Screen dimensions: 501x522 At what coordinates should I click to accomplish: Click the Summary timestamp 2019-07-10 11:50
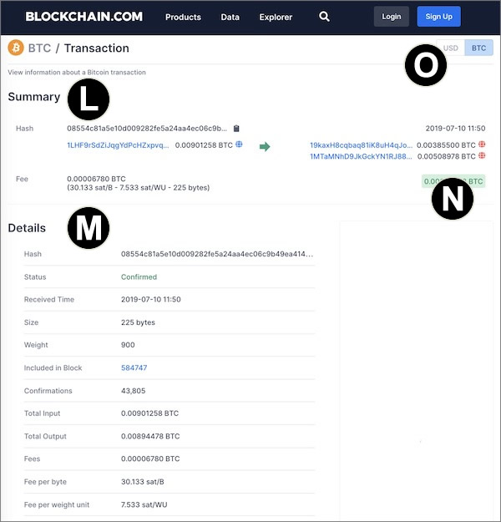(x=455, y=128)
